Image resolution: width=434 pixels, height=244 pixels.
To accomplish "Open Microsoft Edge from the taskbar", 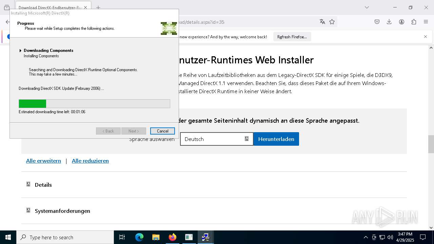I will 139,237.
